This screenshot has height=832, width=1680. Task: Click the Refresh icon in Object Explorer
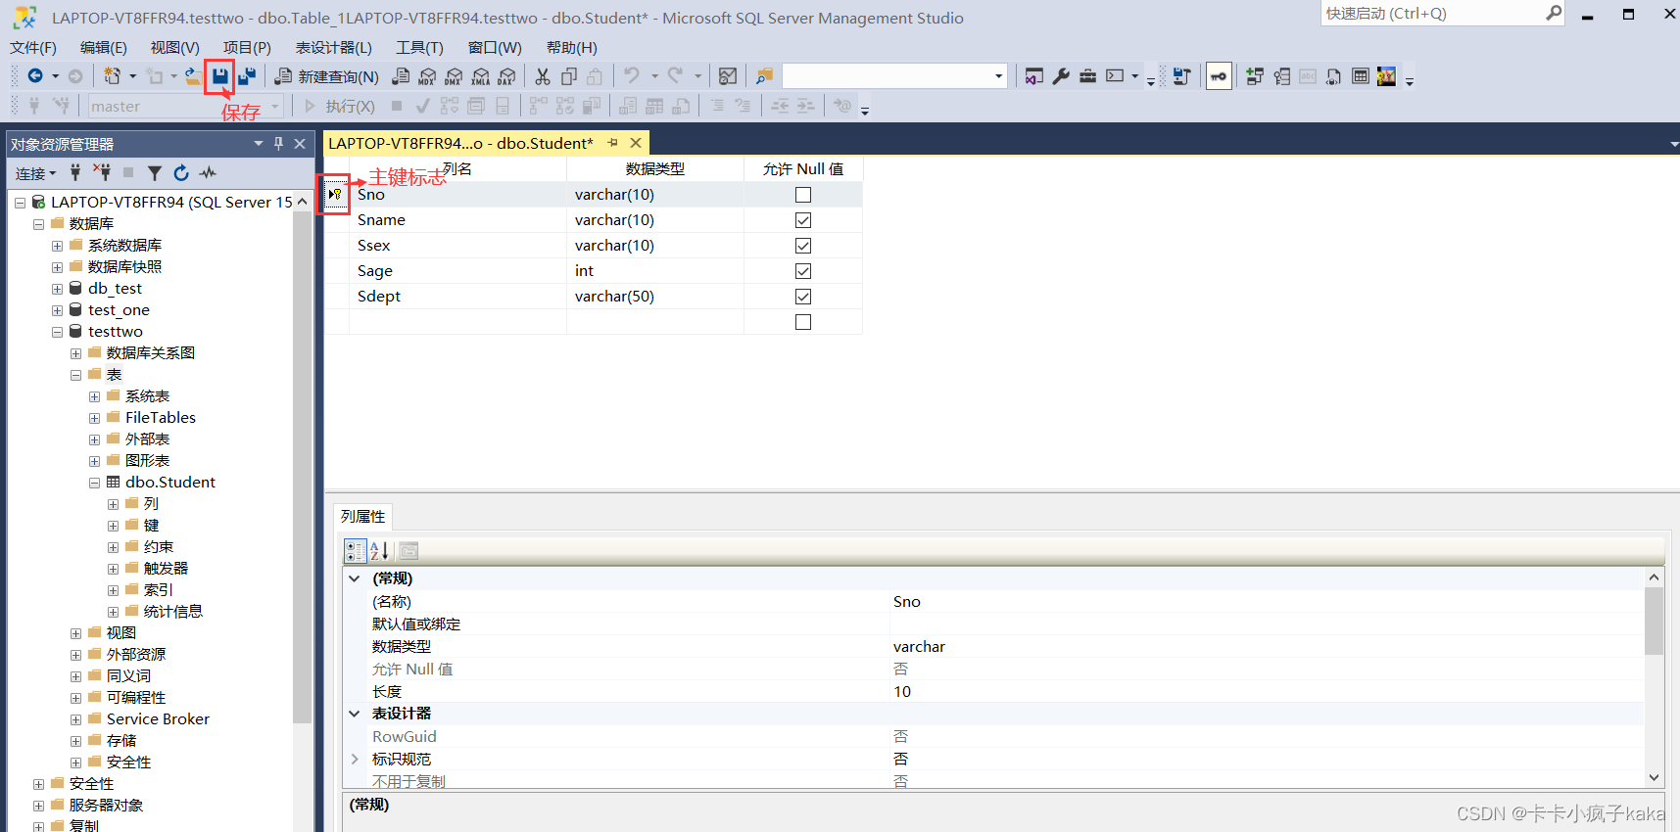tap(181, 173)
